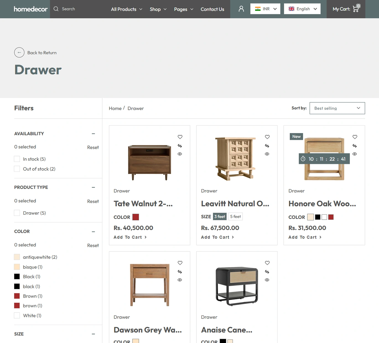Expand the Shop menu
This screenshot has width=379, height=343.
point(158,9)
